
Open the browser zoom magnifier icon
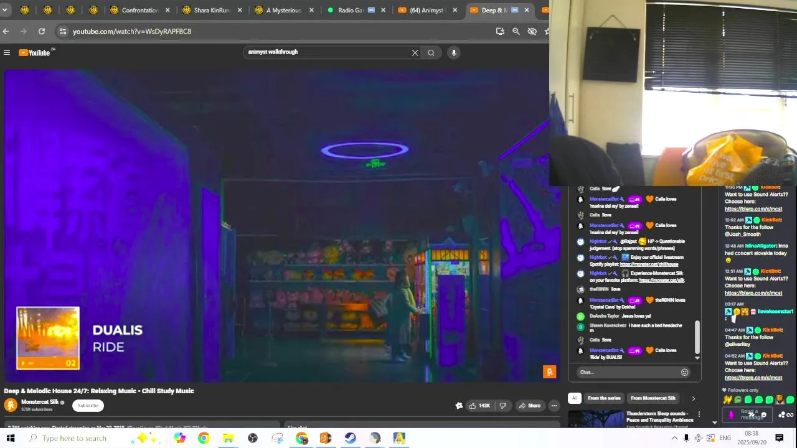(x=516, y=31)
